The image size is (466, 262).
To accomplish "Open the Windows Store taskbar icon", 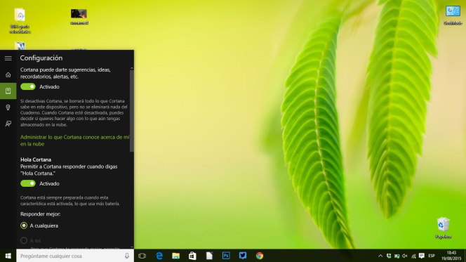I will pyautogui.click(x=192, y=256).
